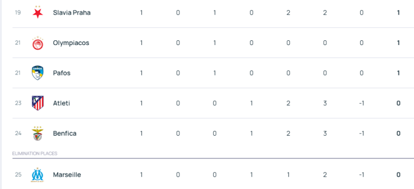Click the Pafos club badge
Image resolution: width=414 pixels, height=189 pixels.
coord(38,73)
